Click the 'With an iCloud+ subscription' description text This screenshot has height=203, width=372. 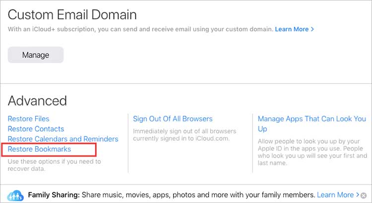point(140,29)
